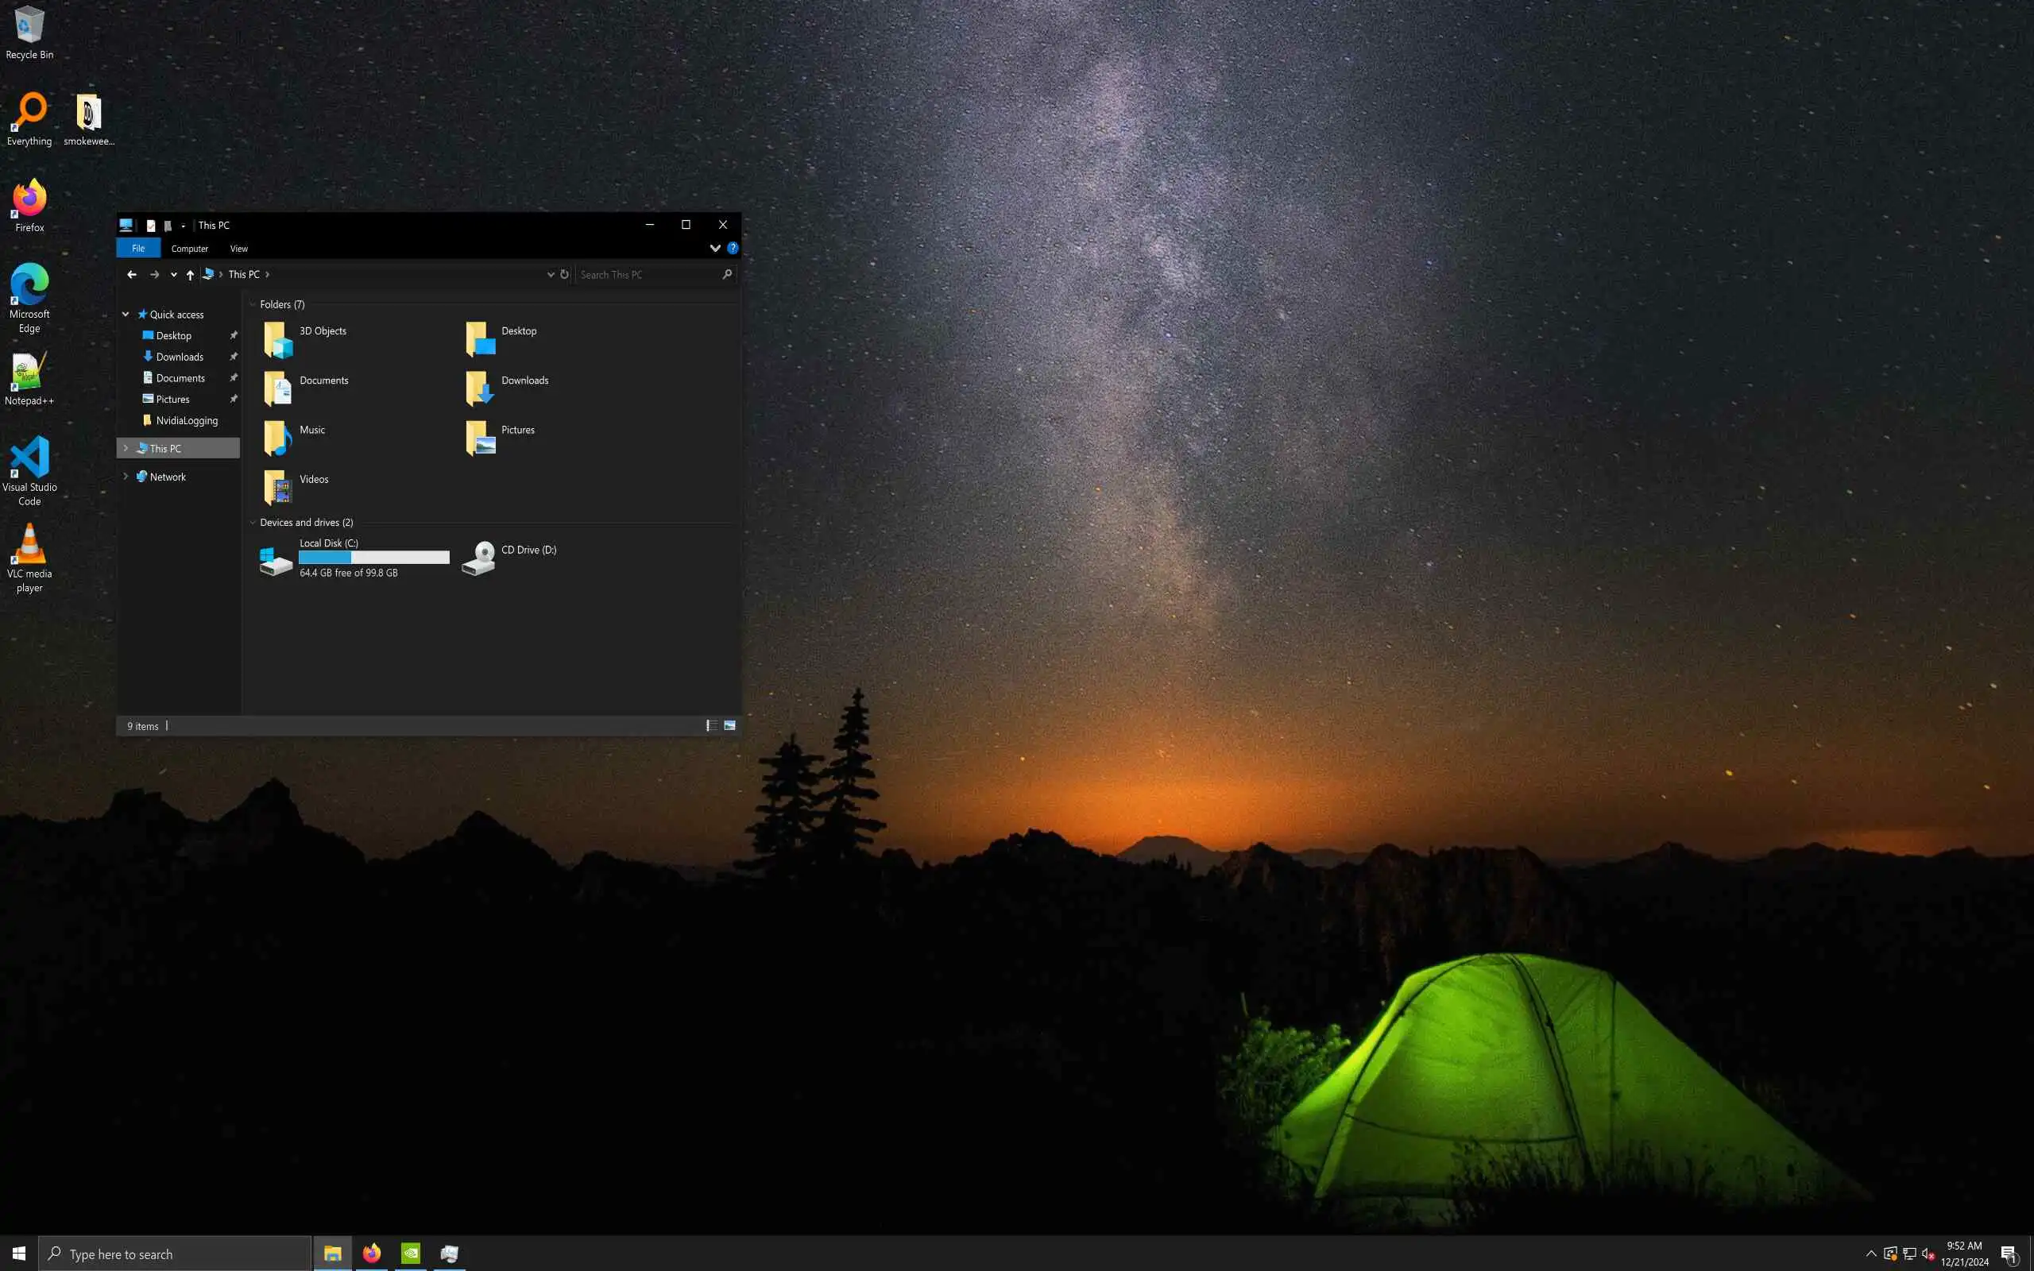Switch to Large icons view layout

(729, 725)
